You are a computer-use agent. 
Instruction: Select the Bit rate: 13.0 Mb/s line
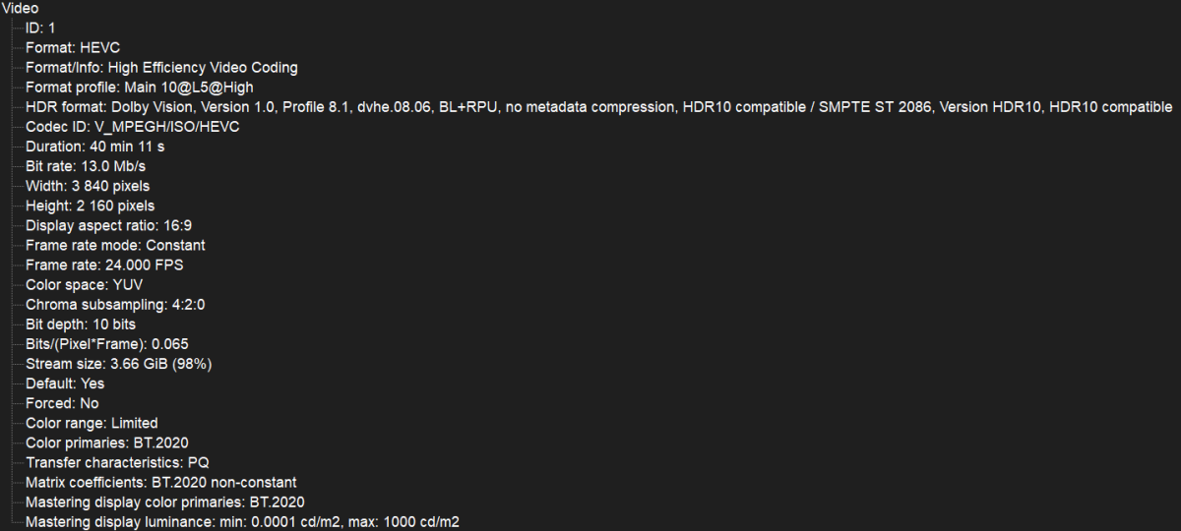(x=88, y=166)
